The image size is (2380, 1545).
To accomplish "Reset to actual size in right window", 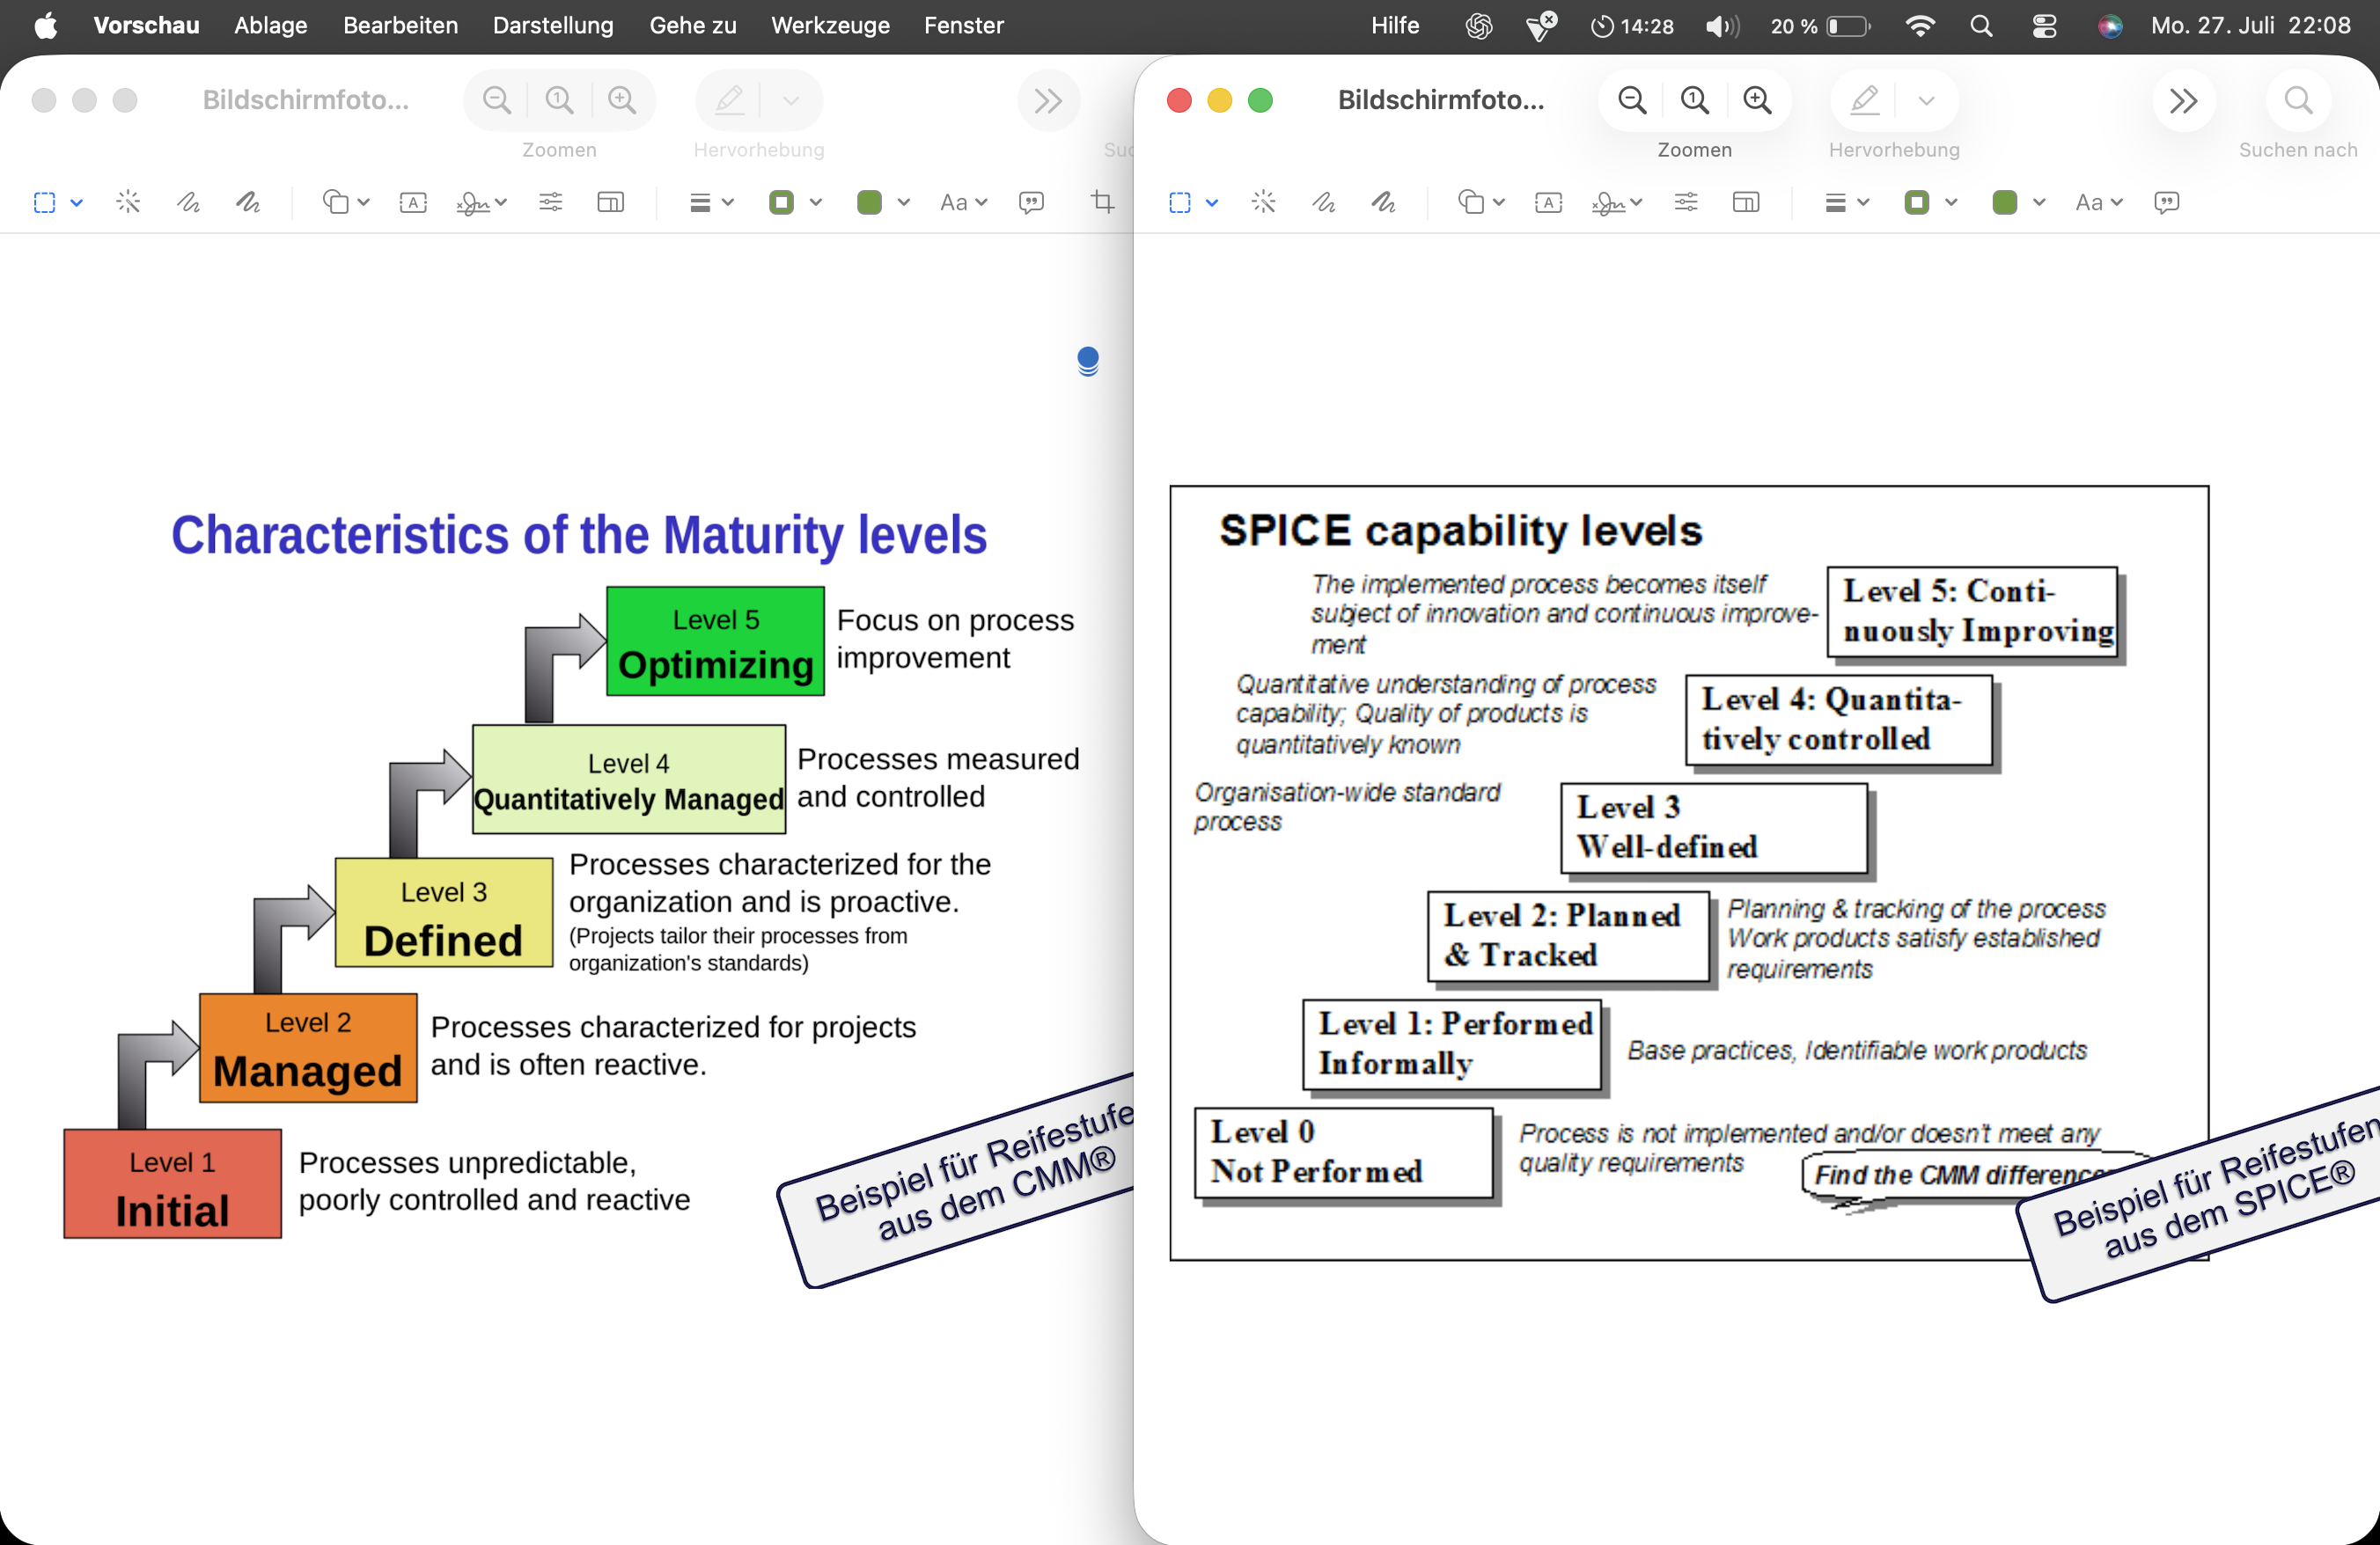I will click(x=1694, y=100).
